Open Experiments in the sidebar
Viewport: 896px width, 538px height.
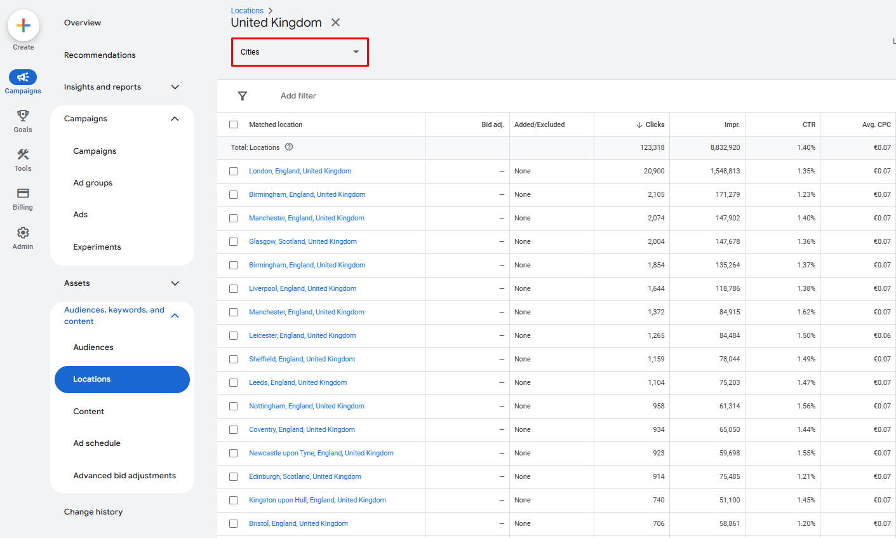pos(97,247)
